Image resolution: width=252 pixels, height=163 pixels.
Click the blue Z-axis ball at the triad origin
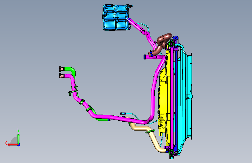(19, 145)
